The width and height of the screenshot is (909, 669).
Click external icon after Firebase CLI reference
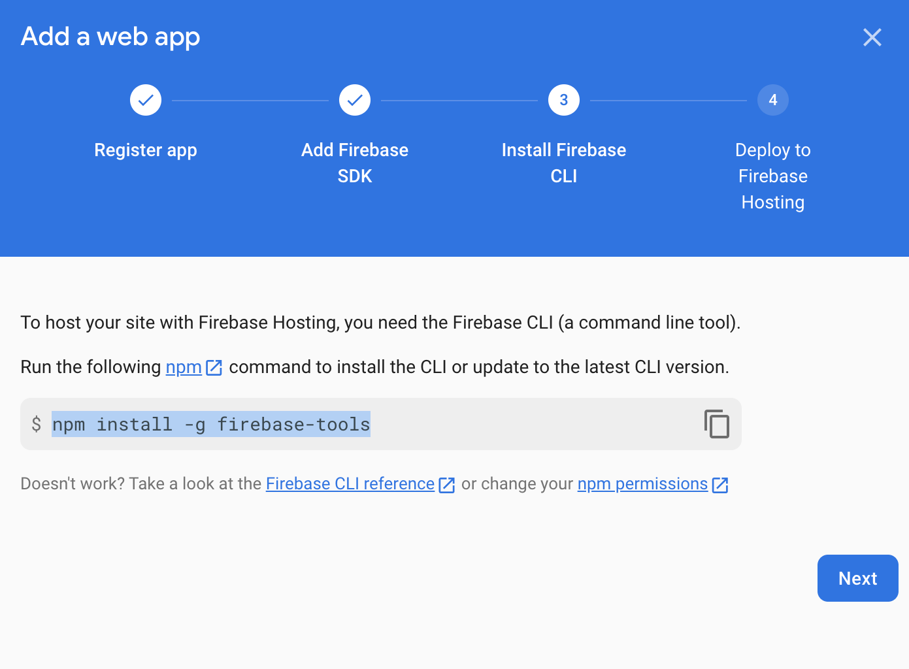[447, 485]
